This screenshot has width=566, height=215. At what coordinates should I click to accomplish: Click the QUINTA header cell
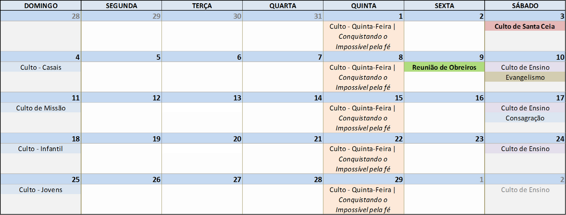[363, 6]
